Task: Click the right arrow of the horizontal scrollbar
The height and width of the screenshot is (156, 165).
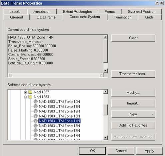Action: [x=101, y=75]
